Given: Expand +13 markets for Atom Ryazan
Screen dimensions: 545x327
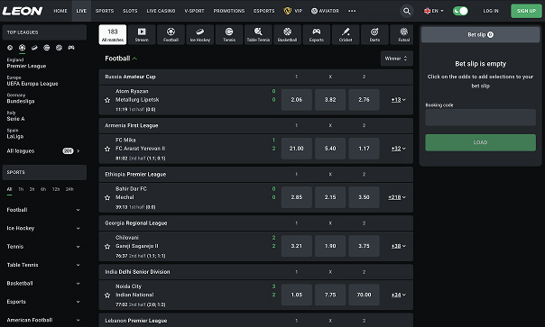Looking at the screenshot, I should click(x=398, y=100).
